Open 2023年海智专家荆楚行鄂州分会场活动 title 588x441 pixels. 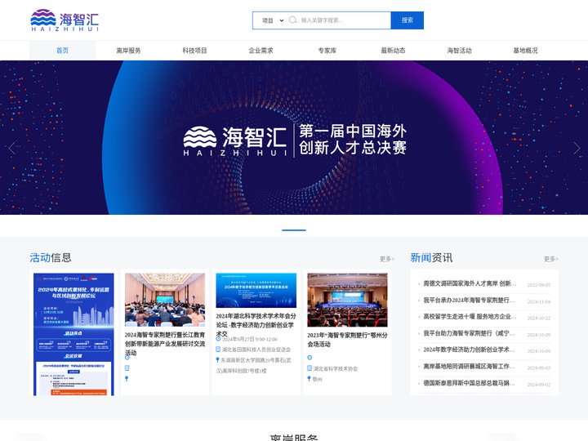pyautogui.click(x=347, y=340)
